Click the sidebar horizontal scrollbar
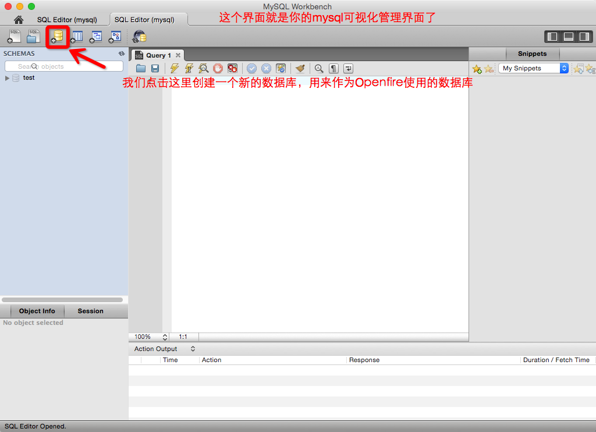 pos(62,300)
